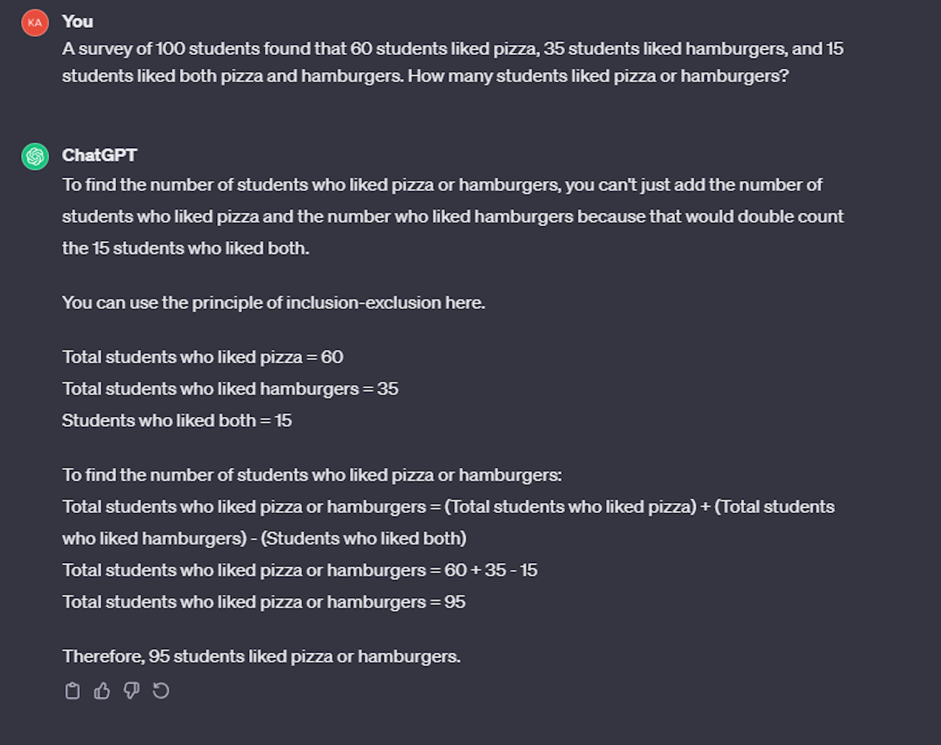Viewport: 941px width, 745px height.
Task: Click the inclusion-exclusion principle sentence
Action: [273, 303]
